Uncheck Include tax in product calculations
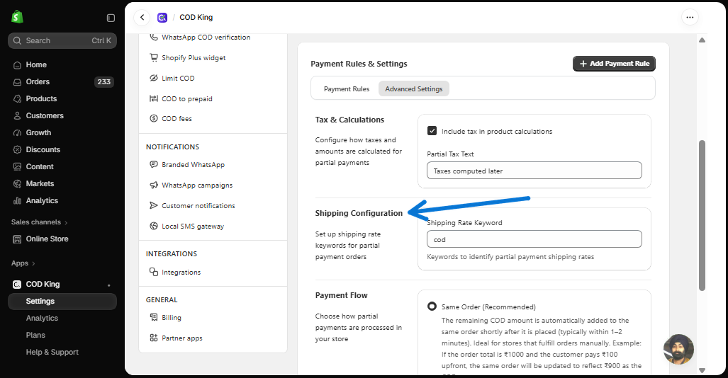Image resolution: width=728 pixels, height=378 pixels. [x=432, y=131]
